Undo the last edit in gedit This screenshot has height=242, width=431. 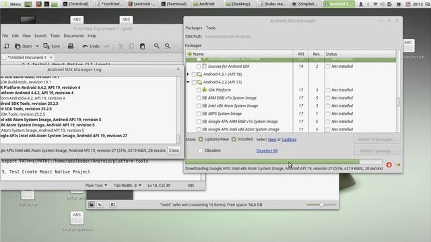click(92, 46)
